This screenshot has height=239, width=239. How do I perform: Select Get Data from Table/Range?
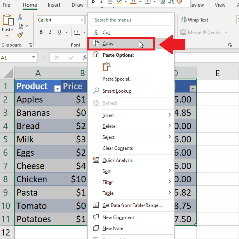click(132, 205)
